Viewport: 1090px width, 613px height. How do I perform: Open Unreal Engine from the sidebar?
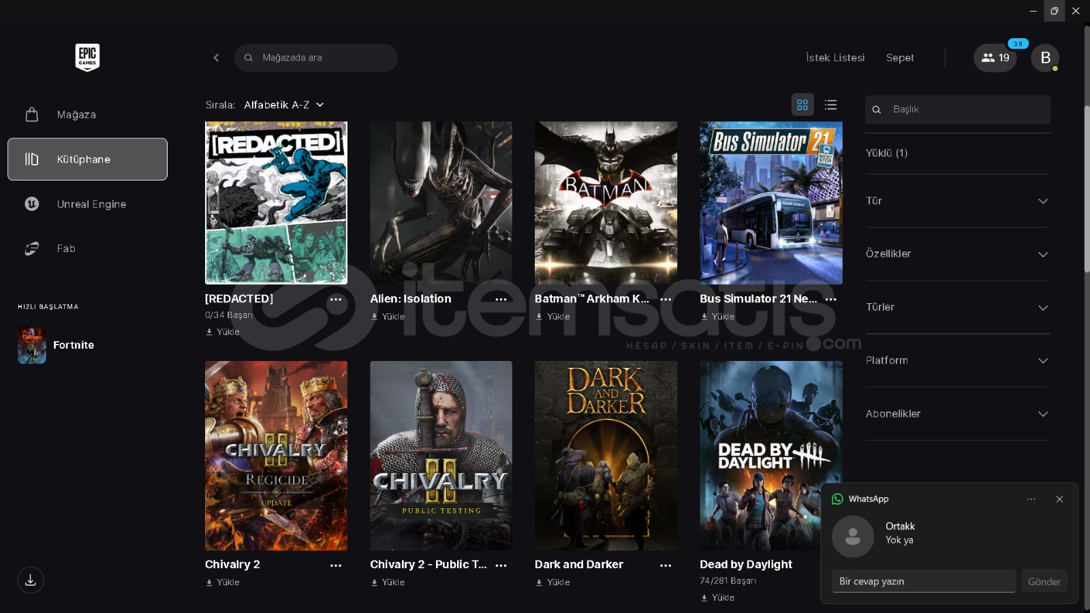pos(91,204)
